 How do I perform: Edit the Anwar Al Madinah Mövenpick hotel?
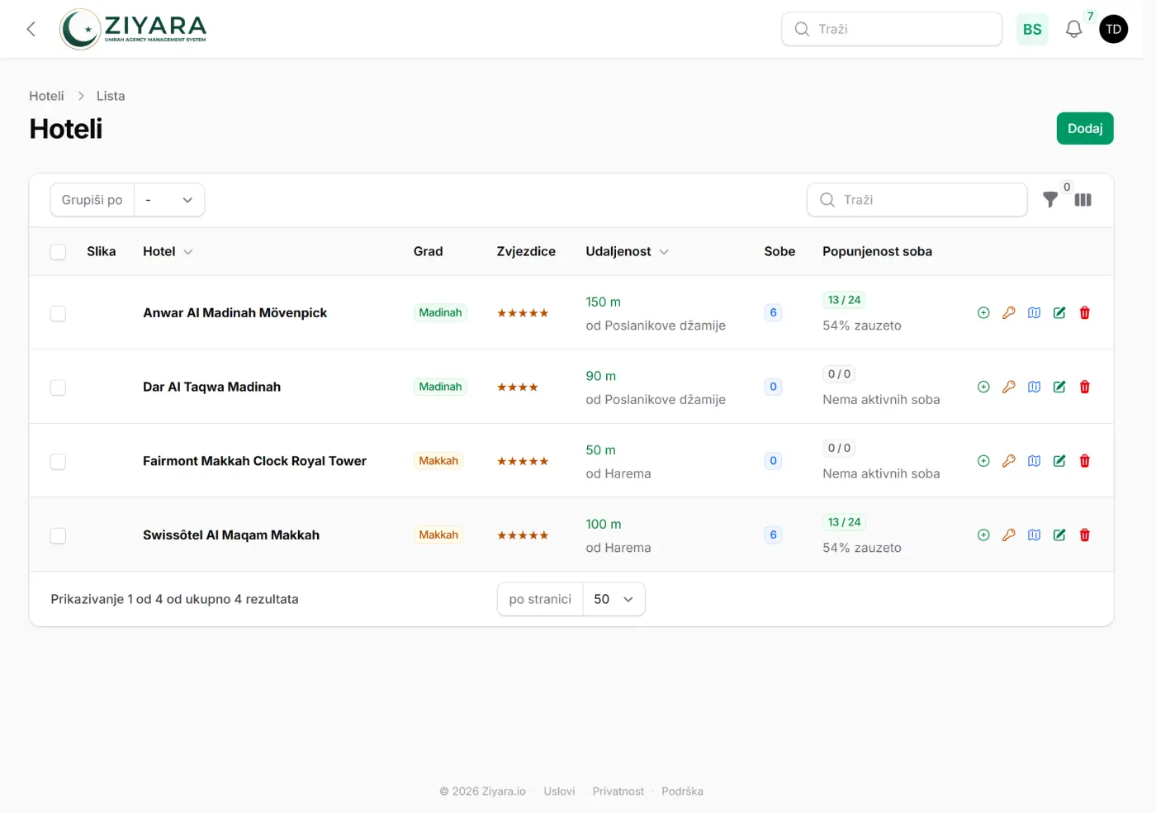tap(1059, 313)
